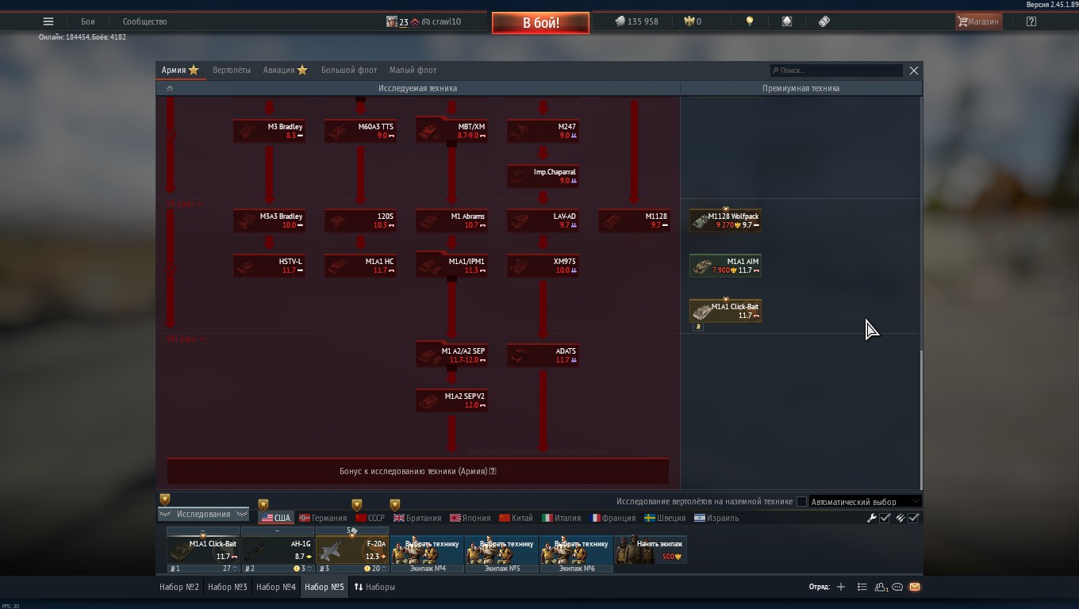Switch to preset Набор №4
The height and width of the screenshot is (609, 1079).
point(276,587)
